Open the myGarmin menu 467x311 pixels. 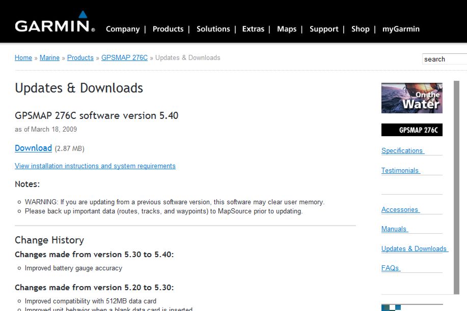tap(401, 29)
